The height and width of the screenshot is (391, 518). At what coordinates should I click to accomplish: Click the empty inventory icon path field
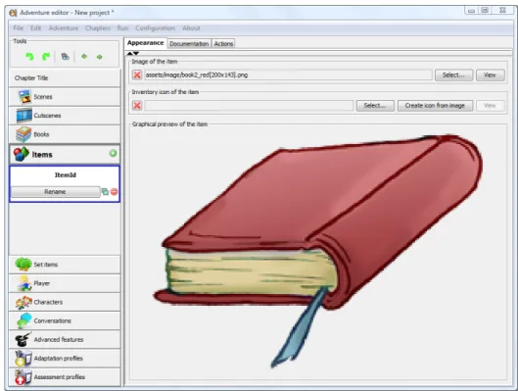tap(249, 106)
